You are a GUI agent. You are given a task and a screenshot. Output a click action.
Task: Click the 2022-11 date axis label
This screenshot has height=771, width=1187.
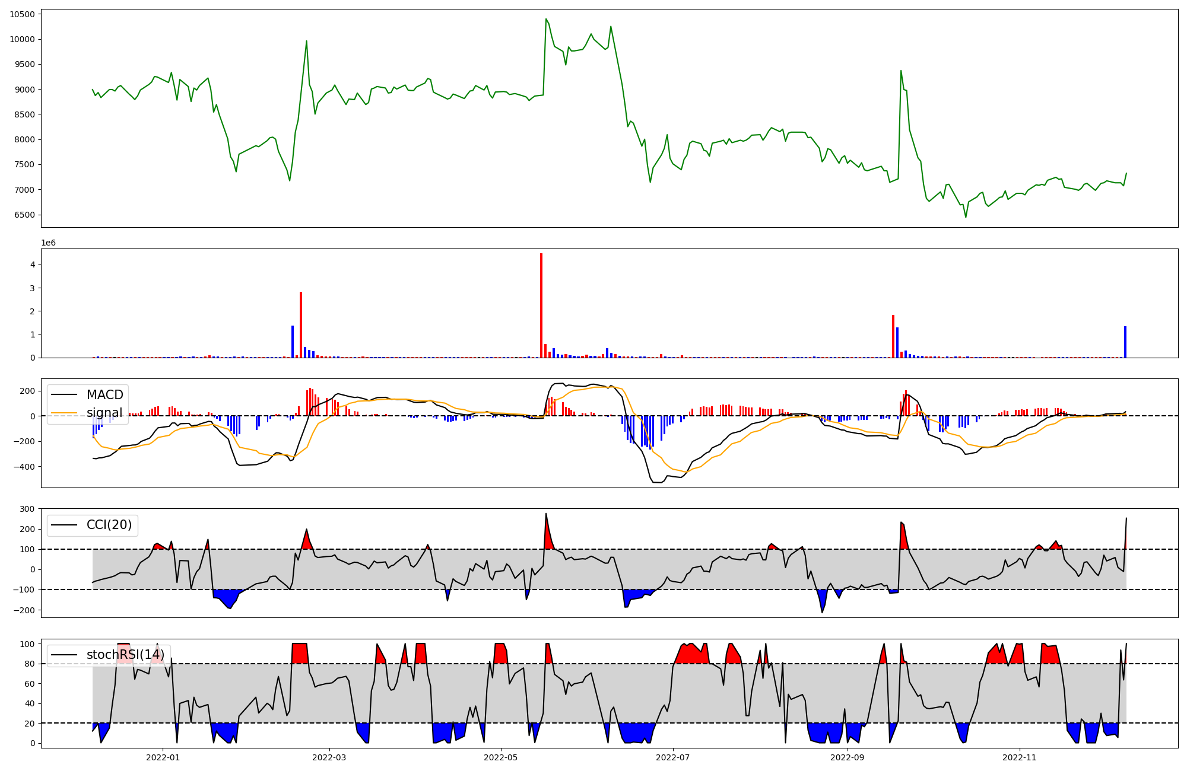[1019, 757]
